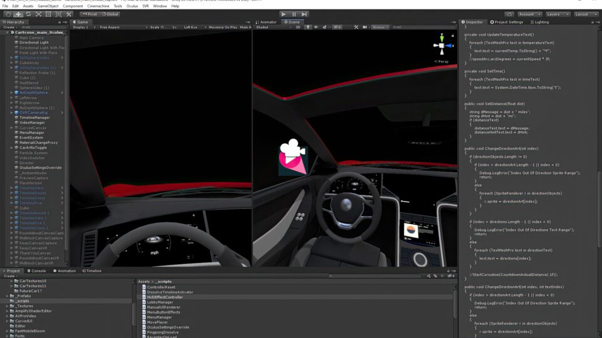Open the Gizmos dropdown
The width and height of the screenshot is (602, 338).
click(381, 27)
